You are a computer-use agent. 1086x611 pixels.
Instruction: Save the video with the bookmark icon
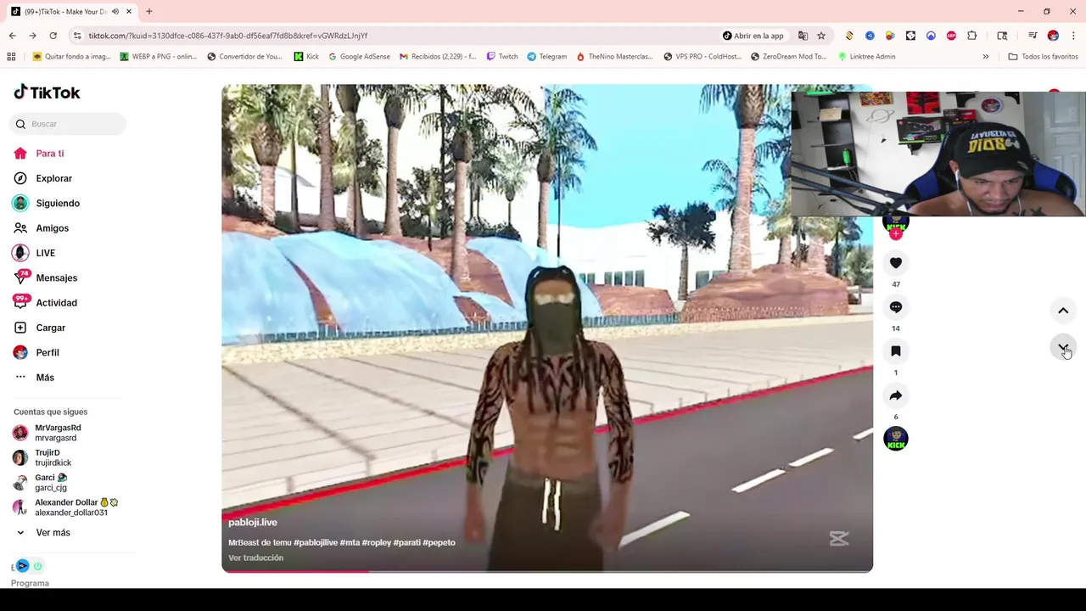point(896,351)
